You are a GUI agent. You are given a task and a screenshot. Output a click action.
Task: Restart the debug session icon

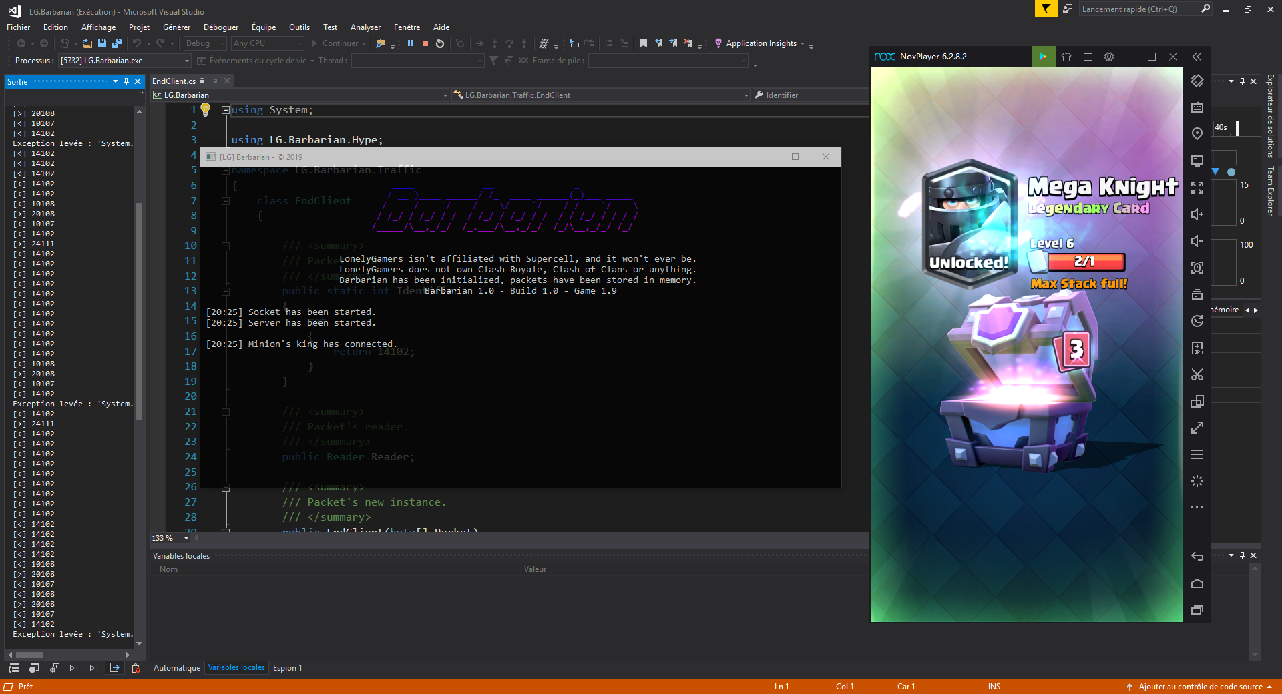point(440,43)
